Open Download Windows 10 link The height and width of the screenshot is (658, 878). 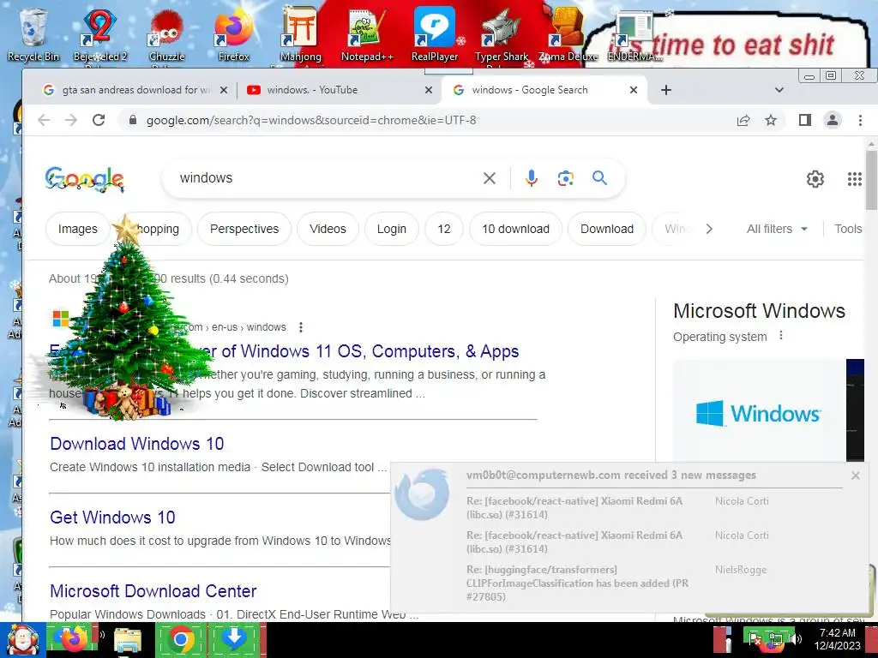[x=137, y=444]
